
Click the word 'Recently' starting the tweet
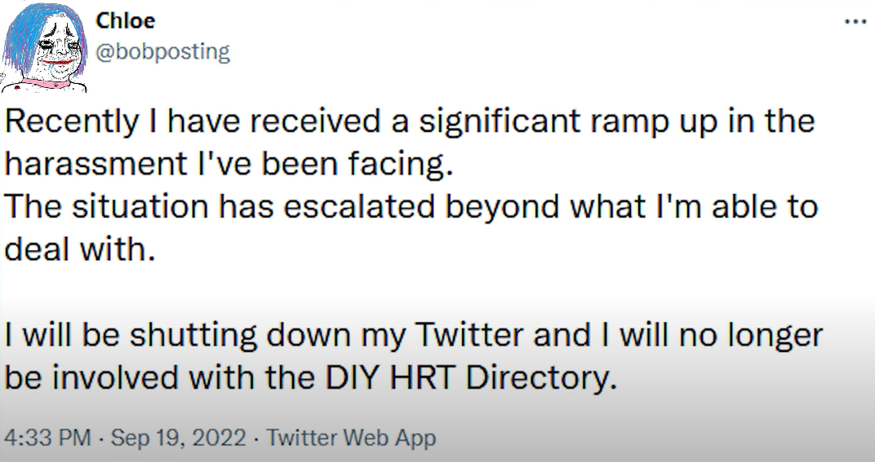click(72, 122)
